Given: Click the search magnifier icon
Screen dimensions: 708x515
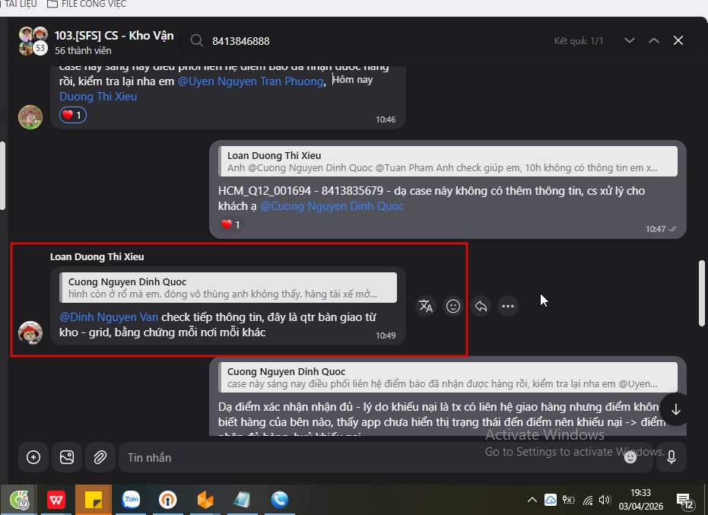Looking at the screenshot, I should pos(196,40).
